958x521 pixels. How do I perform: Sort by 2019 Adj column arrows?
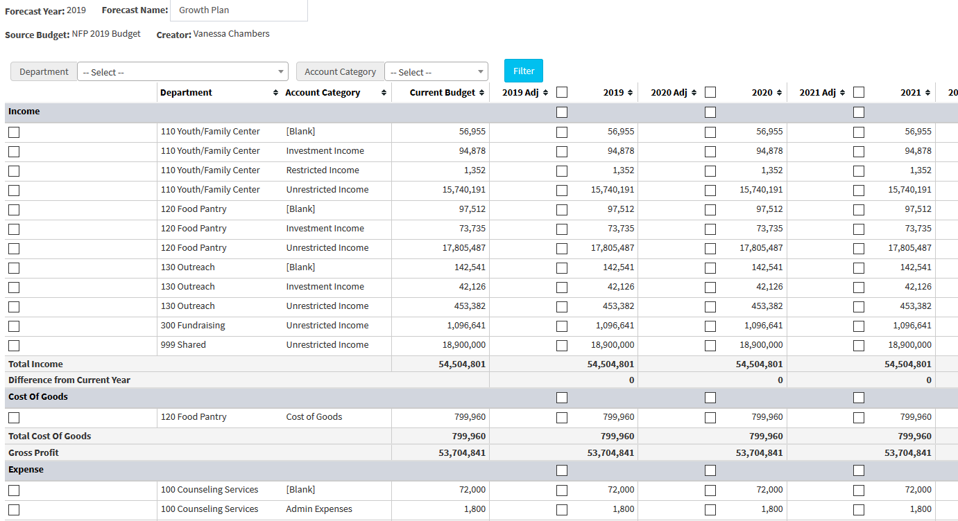click(x=545, y=93)
